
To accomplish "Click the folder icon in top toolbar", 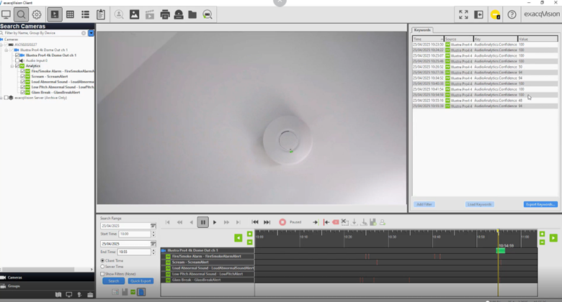I will point(192,14).
